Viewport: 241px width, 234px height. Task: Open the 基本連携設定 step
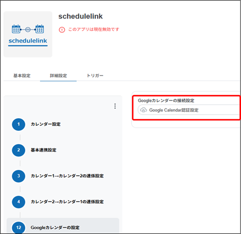43,150
